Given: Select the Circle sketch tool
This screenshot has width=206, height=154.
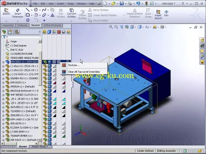Looking at the screenshot, I should [36, 10].
